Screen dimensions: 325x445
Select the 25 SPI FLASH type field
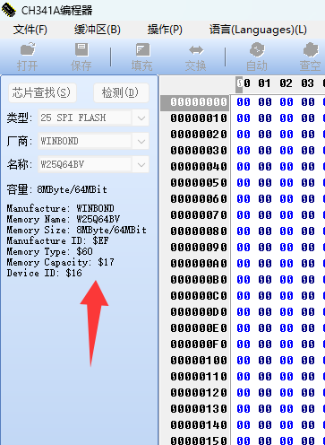click(85, 118)
